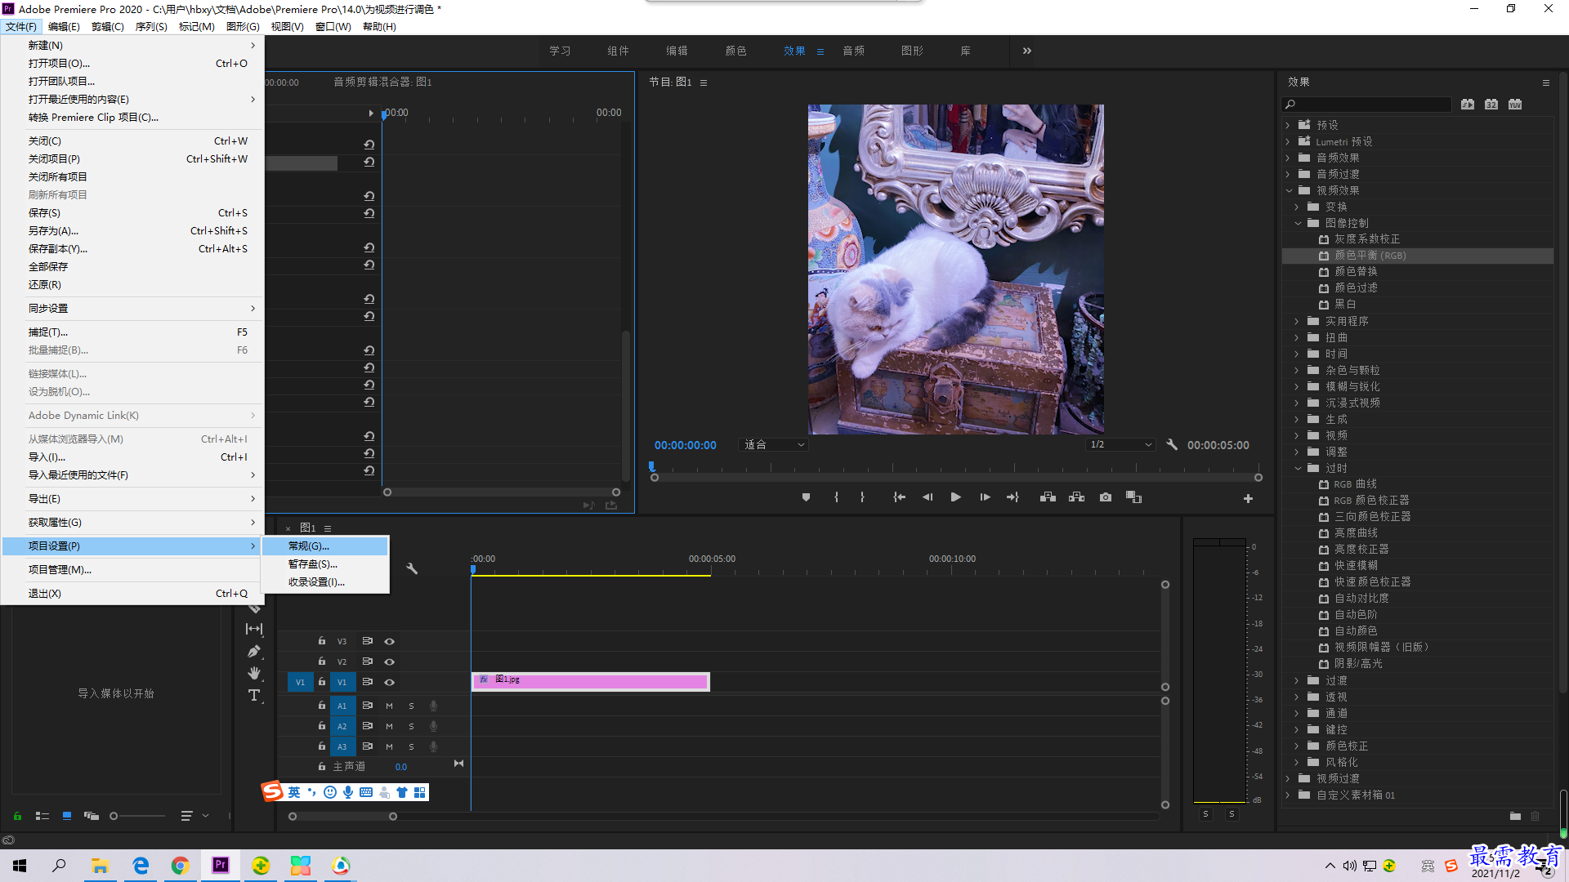Show more workspaces double arrow
Viewport: 1569px width, 882px height.
click(1027, 51)
